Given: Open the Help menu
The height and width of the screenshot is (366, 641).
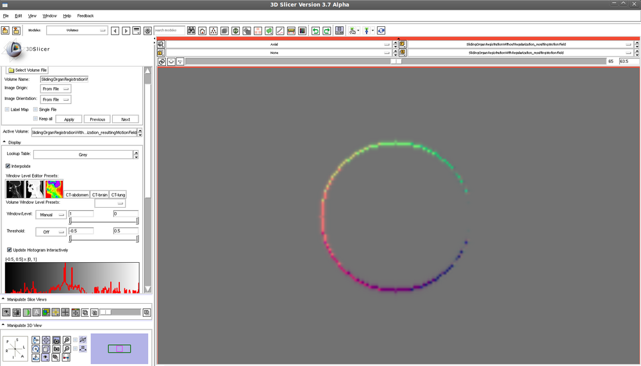Looking at the screenshot, I should click(67, 16).
